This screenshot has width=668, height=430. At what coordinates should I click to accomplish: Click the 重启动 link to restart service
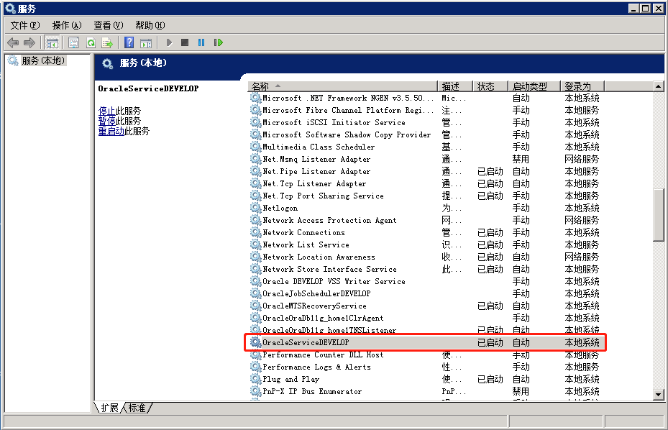[111, 132]
